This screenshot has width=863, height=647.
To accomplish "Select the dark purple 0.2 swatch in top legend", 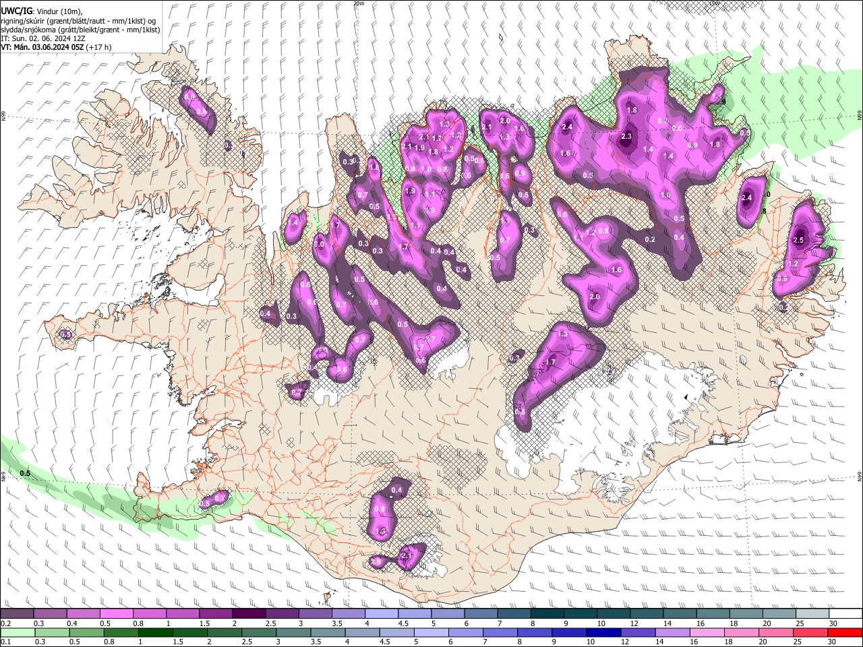I will coord(17,613).
